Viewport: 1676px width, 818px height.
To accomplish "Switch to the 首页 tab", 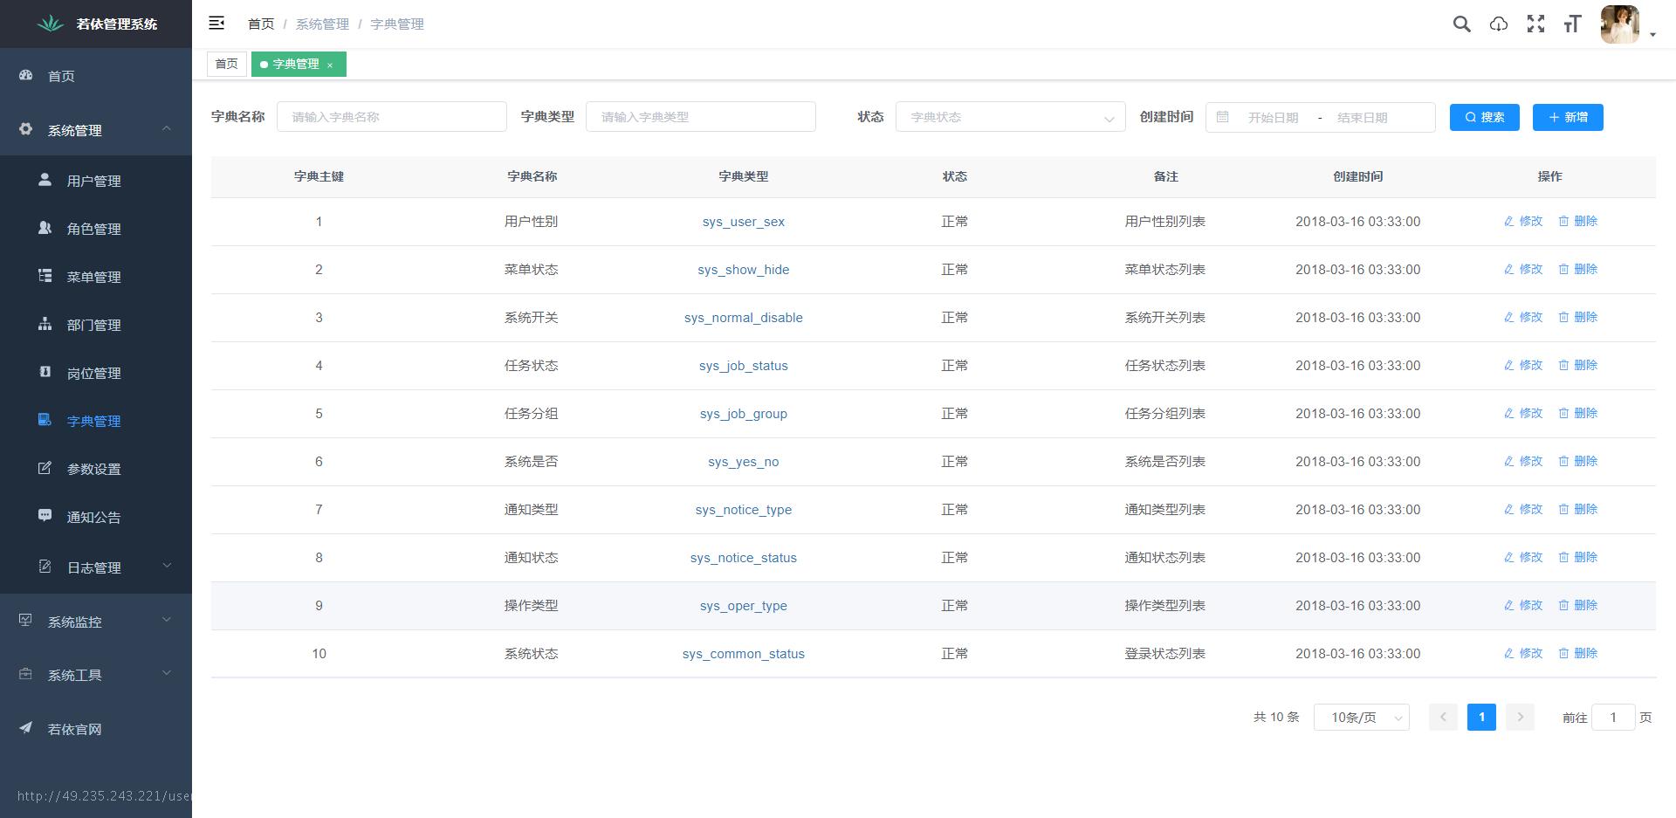I will [x=227, y=64].
